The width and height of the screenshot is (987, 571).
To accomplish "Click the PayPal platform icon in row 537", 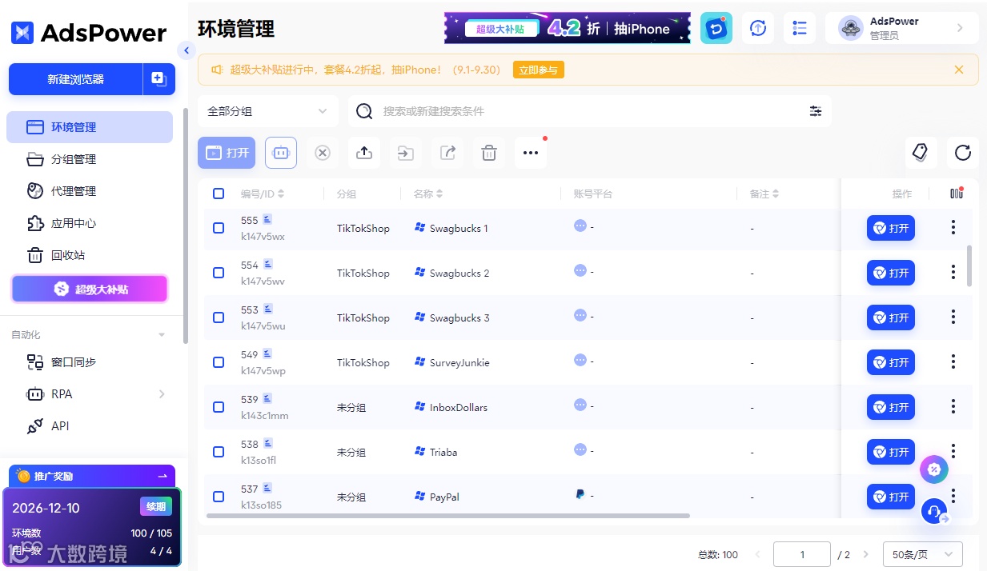I will click(580, 495).
